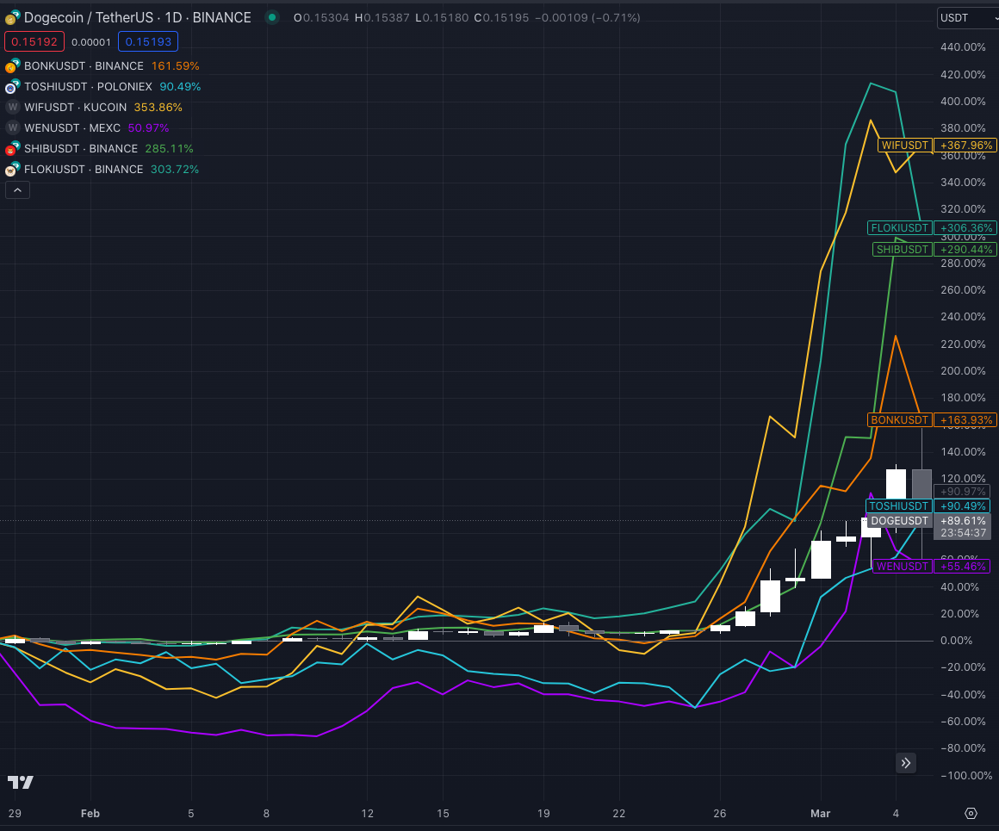Click the 200.00% axis label

963,371
